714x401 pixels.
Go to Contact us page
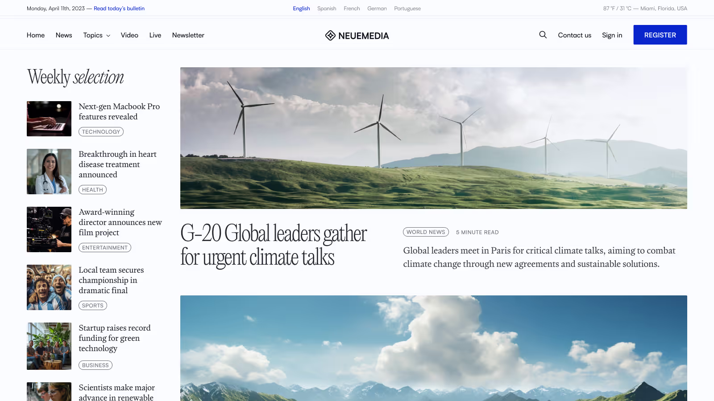tap(574, 35)
